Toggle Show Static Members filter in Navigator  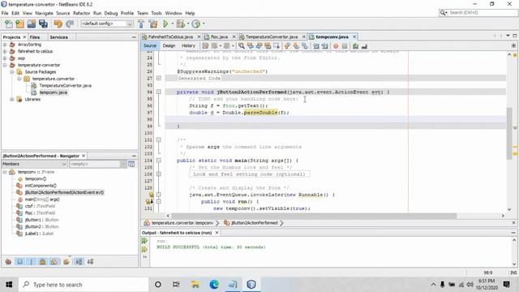pos(32,262)
